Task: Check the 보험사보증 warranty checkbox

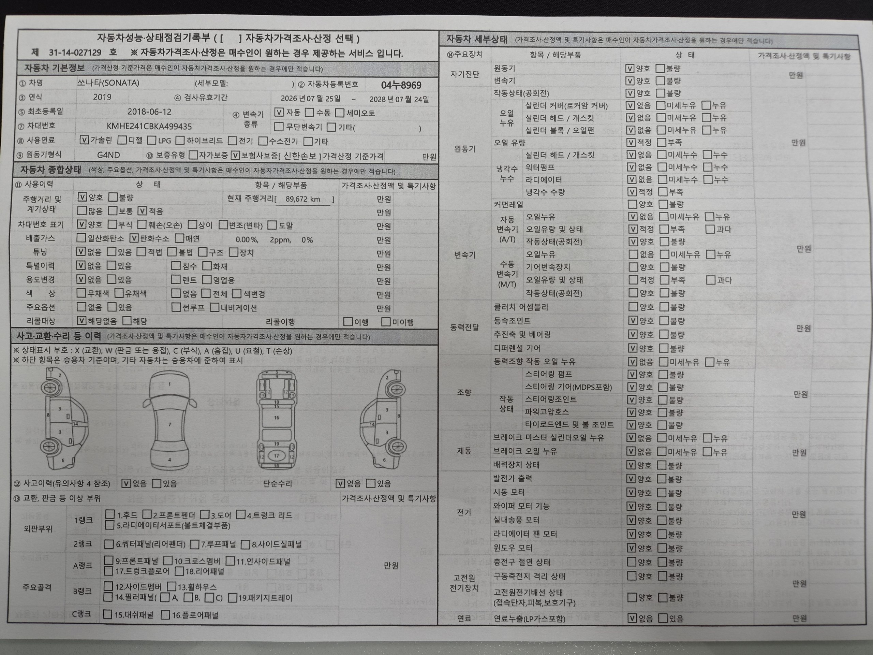Action: click(236, 155)
